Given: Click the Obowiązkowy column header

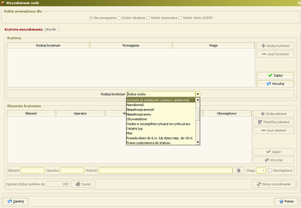Looking at the screenshot, I should coord(227,114).
